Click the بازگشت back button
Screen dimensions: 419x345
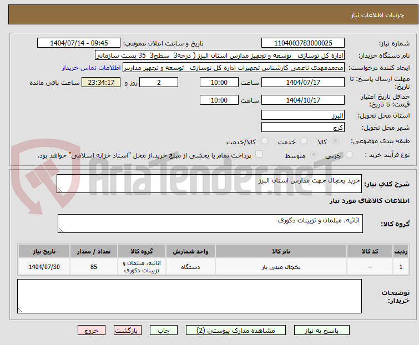click(128, 331)
